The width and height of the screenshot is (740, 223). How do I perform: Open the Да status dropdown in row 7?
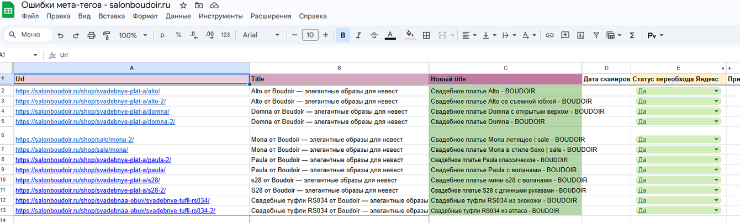click(679, 150)
